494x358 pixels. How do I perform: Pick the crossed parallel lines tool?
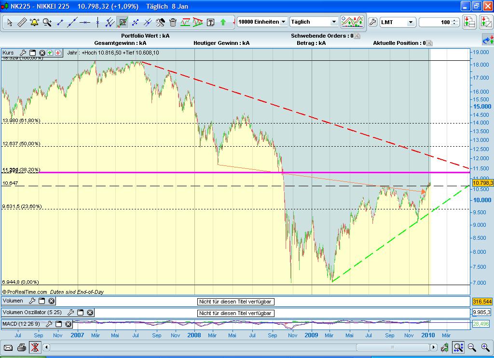[148, 22]
